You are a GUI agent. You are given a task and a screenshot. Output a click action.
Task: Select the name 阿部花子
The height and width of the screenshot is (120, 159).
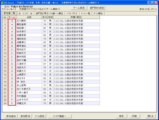(x=21, y=53)
